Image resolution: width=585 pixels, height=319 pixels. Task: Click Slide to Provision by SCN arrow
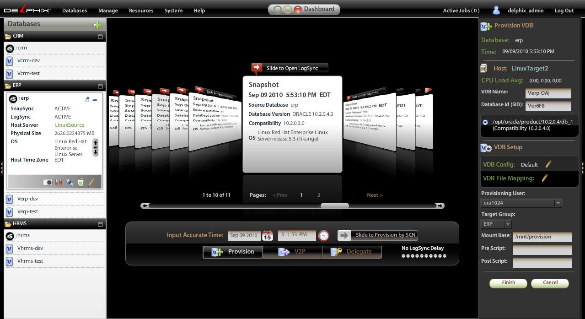tap(344, 235)
